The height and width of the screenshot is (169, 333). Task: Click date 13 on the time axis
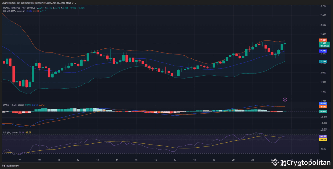pos(98,160)
